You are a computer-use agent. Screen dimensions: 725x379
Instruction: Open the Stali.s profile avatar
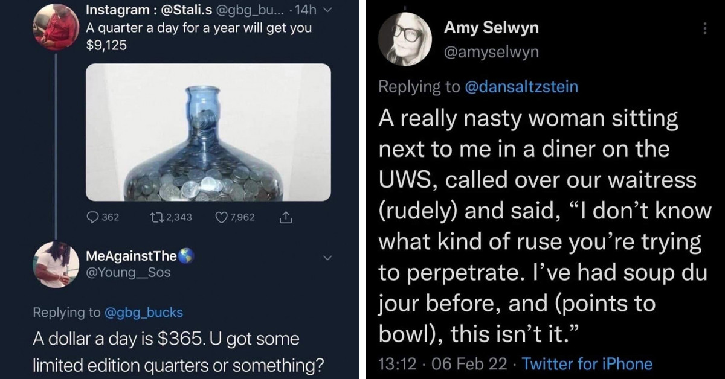point(56,24)
